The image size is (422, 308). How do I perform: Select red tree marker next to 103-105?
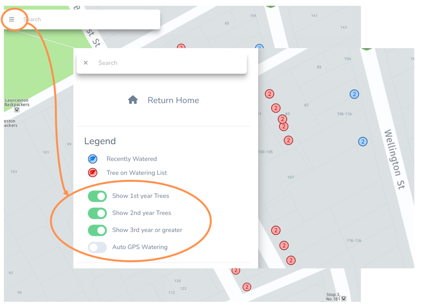click(288, 141)
